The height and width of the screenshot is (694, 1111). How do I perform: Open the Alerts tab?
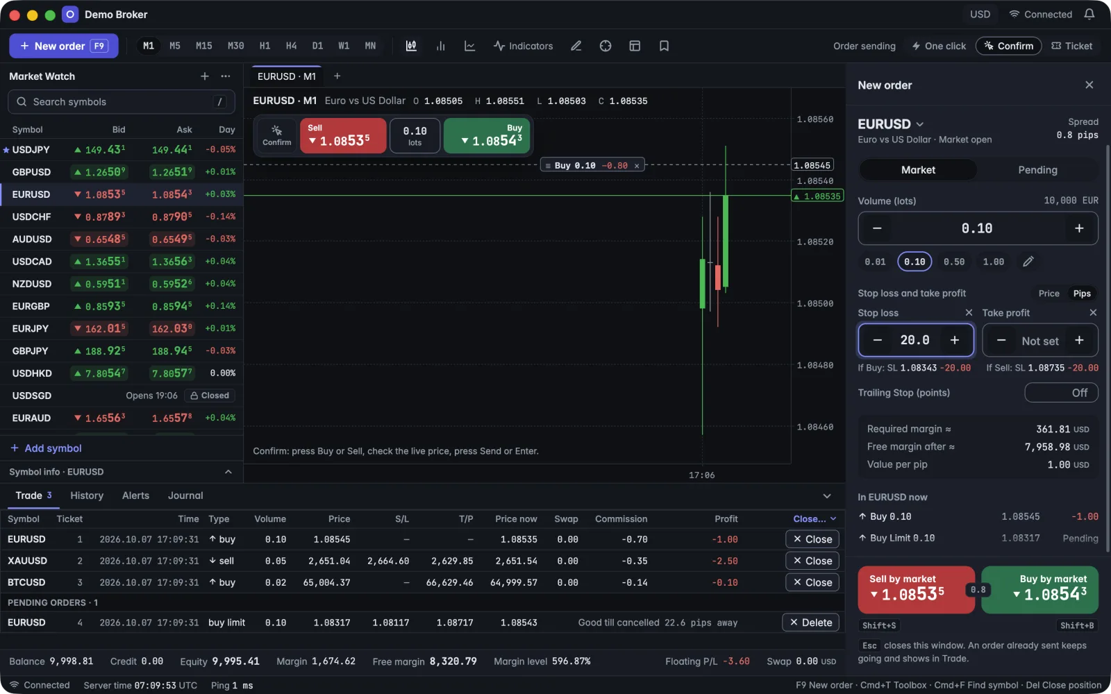click(135, 496)
